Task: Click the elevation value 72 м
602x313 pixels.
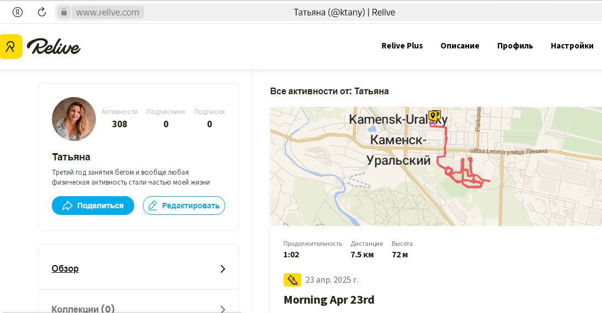Action: (x=399, y=255)
